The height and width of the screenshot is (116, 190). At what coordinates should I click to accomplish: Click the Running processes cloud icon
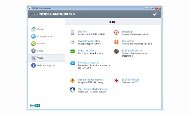(x=73, y=63)
